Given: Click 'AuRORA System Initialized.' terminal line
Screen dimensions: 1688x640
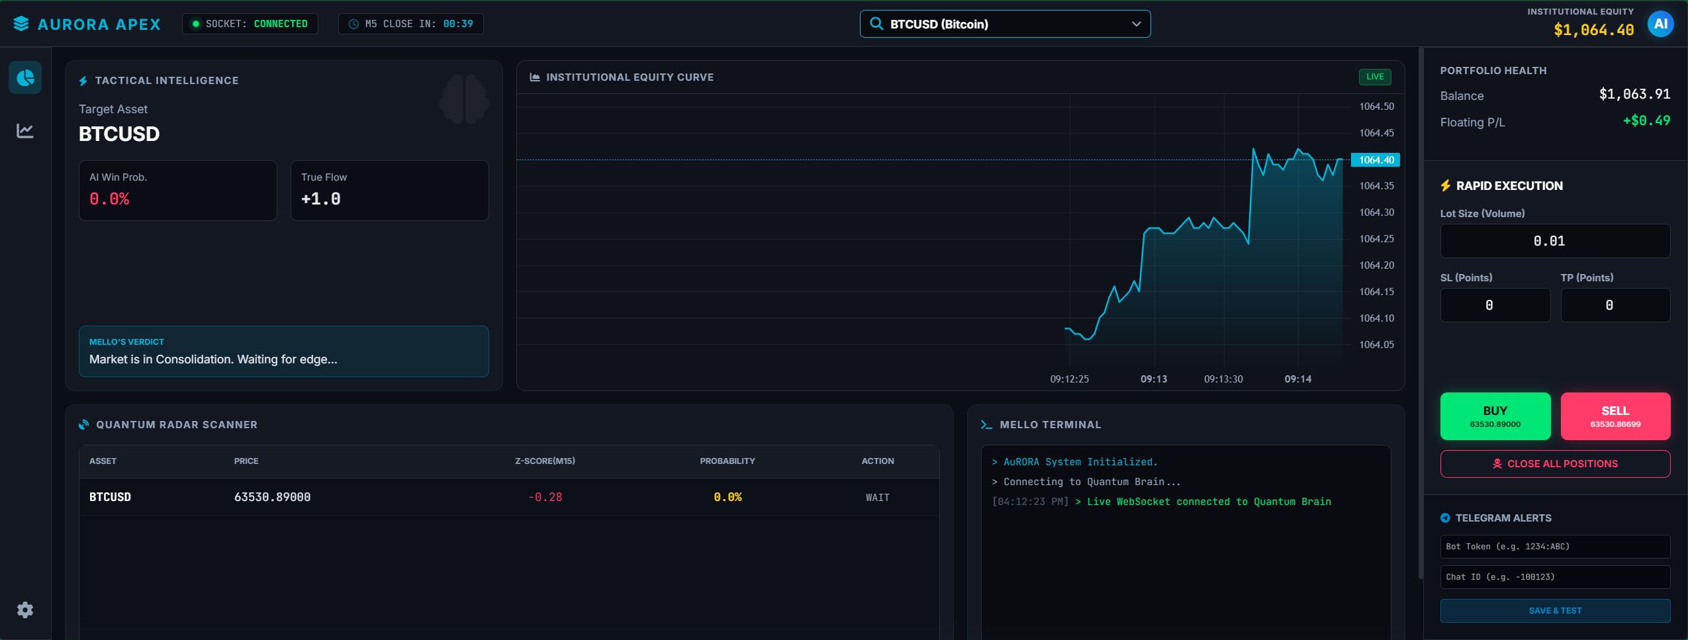Looking at the screenshot, I should click(x=1074, y=462).
